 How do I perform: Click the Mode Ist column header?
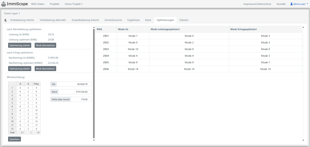(133, 29)
